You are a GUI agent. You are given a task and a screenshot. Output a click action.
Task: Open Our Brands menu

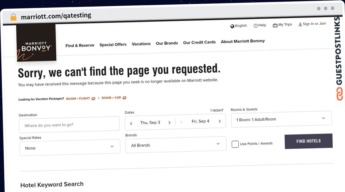[167, 43]
